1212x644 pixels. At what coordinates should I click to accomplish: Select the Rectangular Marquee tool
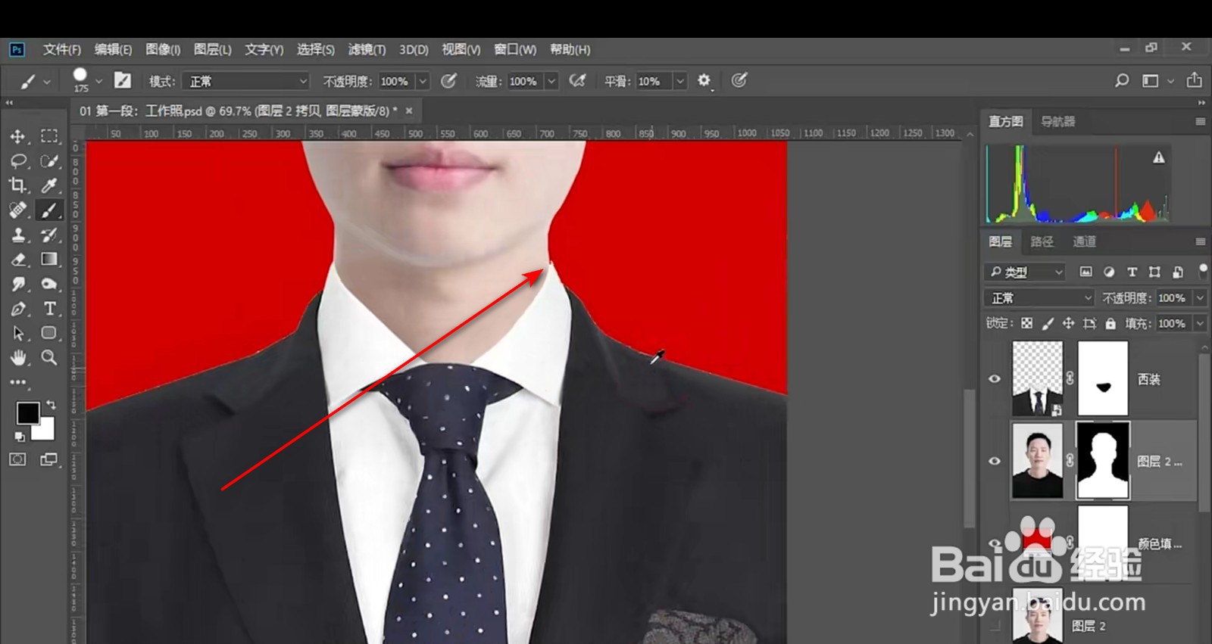click(x=49, y=136)
